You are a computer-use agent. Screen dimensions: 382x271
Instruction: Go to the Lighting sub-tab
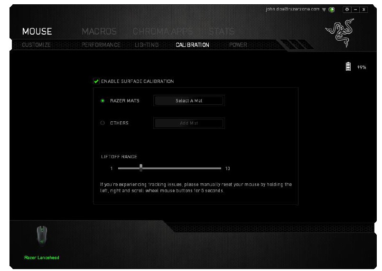[x=147, y=45]
